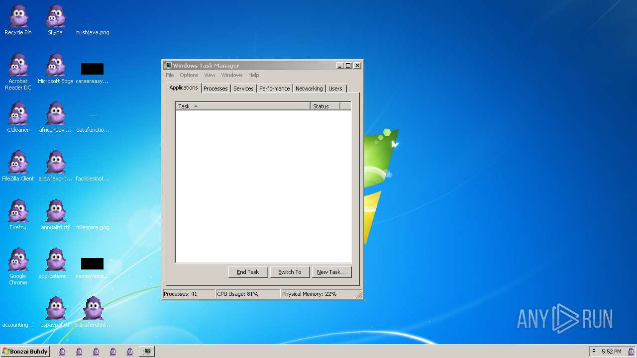Open the Options menu in Task Manager
This screenshot has height=358, width=637.
tap(189, 75)
